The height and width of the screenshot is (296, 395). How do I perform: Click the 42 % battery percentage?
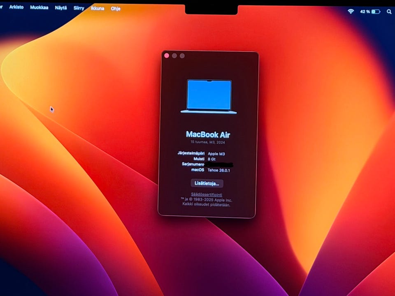point(365,12)
